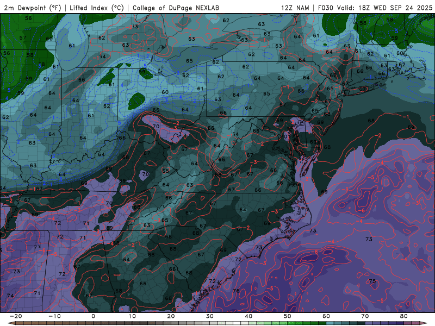Click 'F030 Valid: 18Z WED SEP 24 2025'
This screenshot has width=435, height=326.
pos(375,8)
